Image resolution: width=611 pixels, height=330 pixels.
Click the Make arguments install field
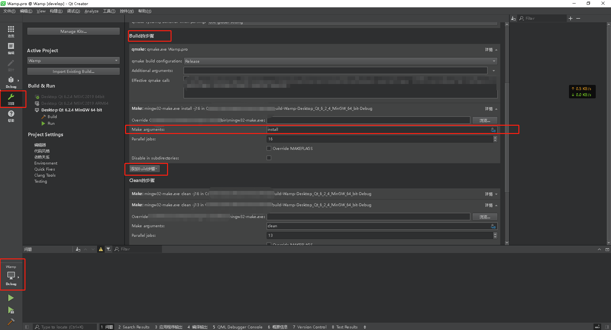pos(382,130)
